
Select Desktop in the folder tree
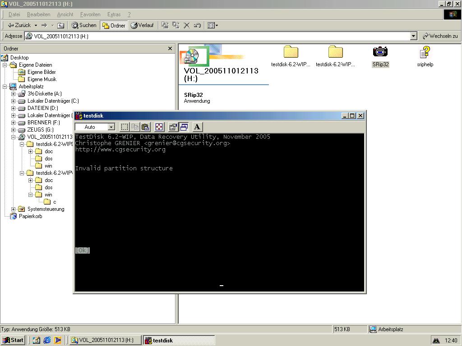(19, 58)
